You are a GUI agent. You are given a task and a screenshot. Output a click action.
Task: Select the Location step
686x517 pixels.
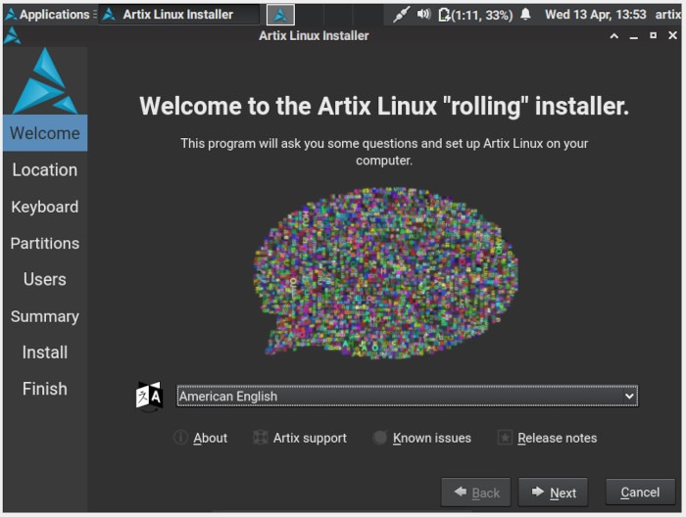(45, 169)
